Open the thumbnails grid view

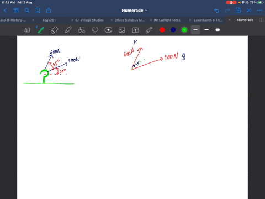click(x=16, y=11)
